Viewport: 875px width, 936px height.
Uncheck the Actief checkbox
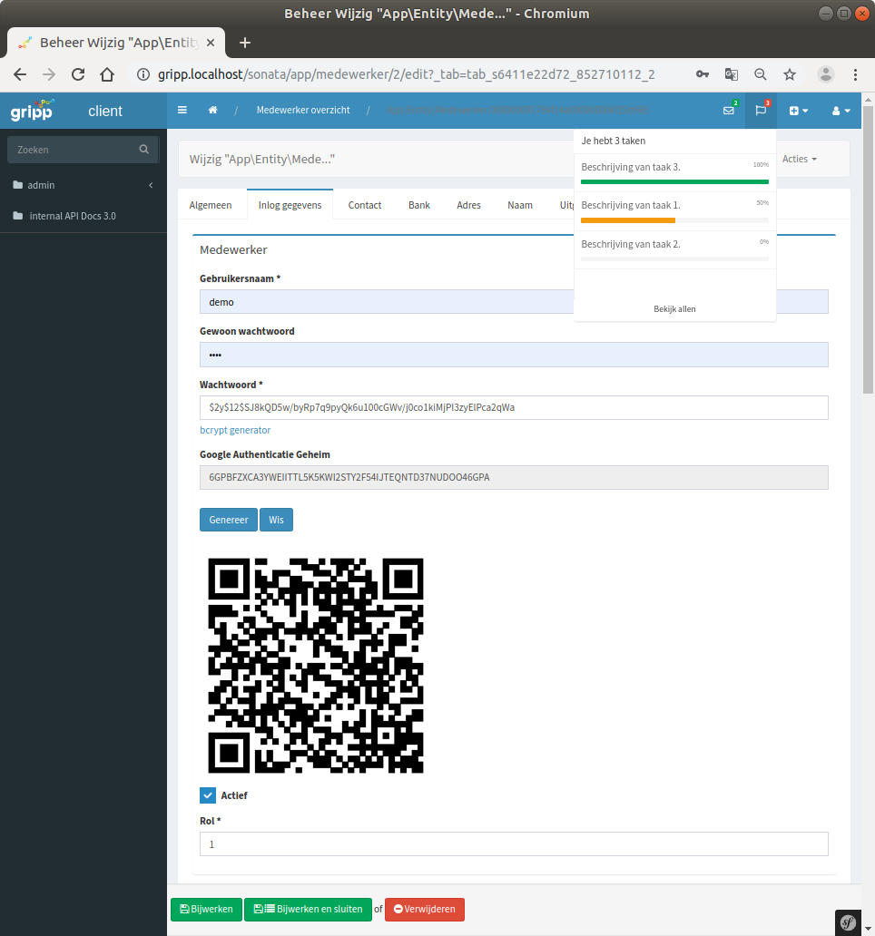coord(208,795)
